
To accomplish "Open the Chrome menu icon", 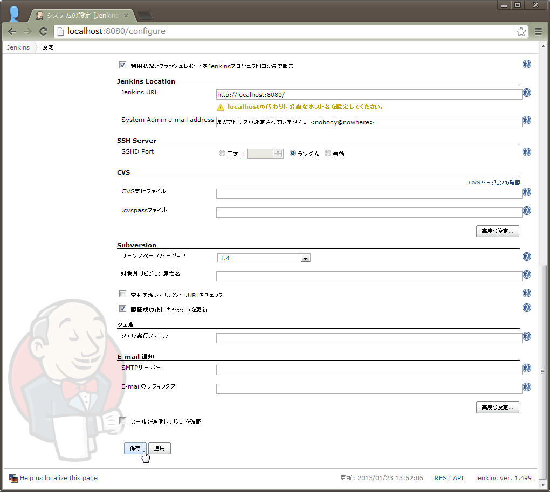I will coord(539,32).
